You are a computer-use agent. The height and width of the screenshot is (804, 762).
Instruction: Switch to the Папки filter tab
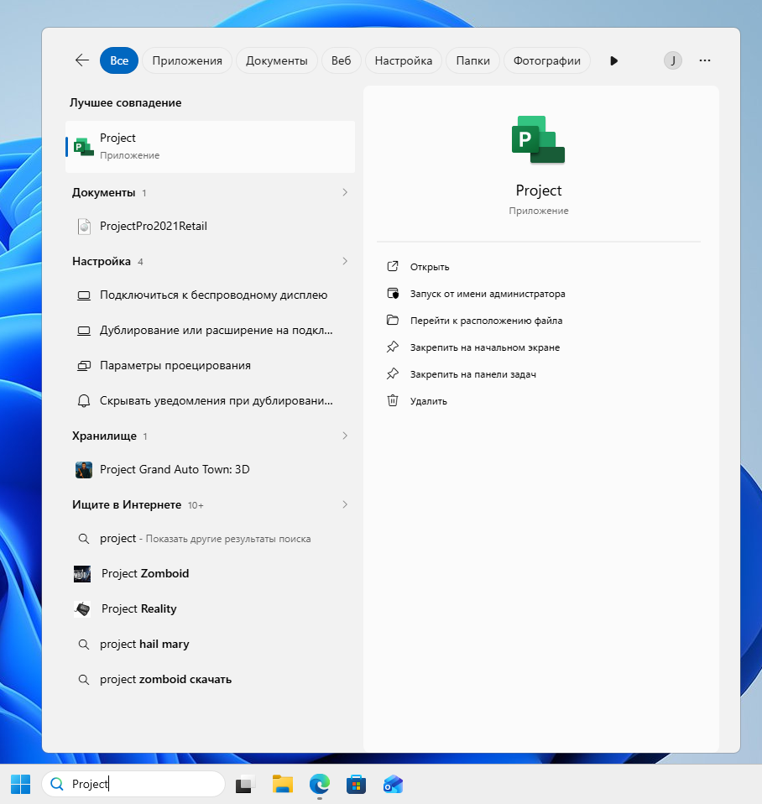[472, 60]
